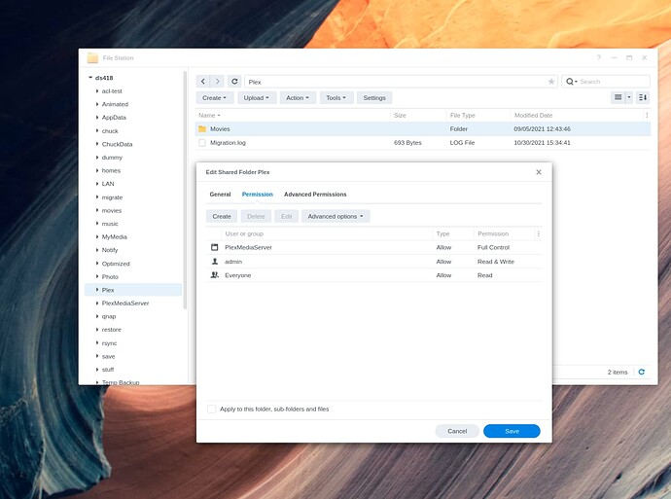Open the Action dropdown menu

298,98
